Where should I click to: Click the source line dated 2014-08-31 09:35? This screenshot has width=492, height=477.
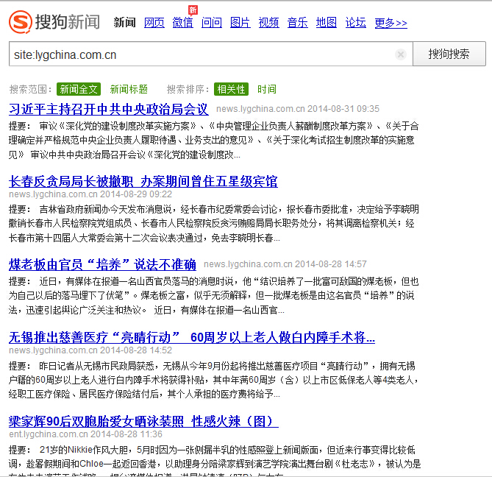pos(298,109)
